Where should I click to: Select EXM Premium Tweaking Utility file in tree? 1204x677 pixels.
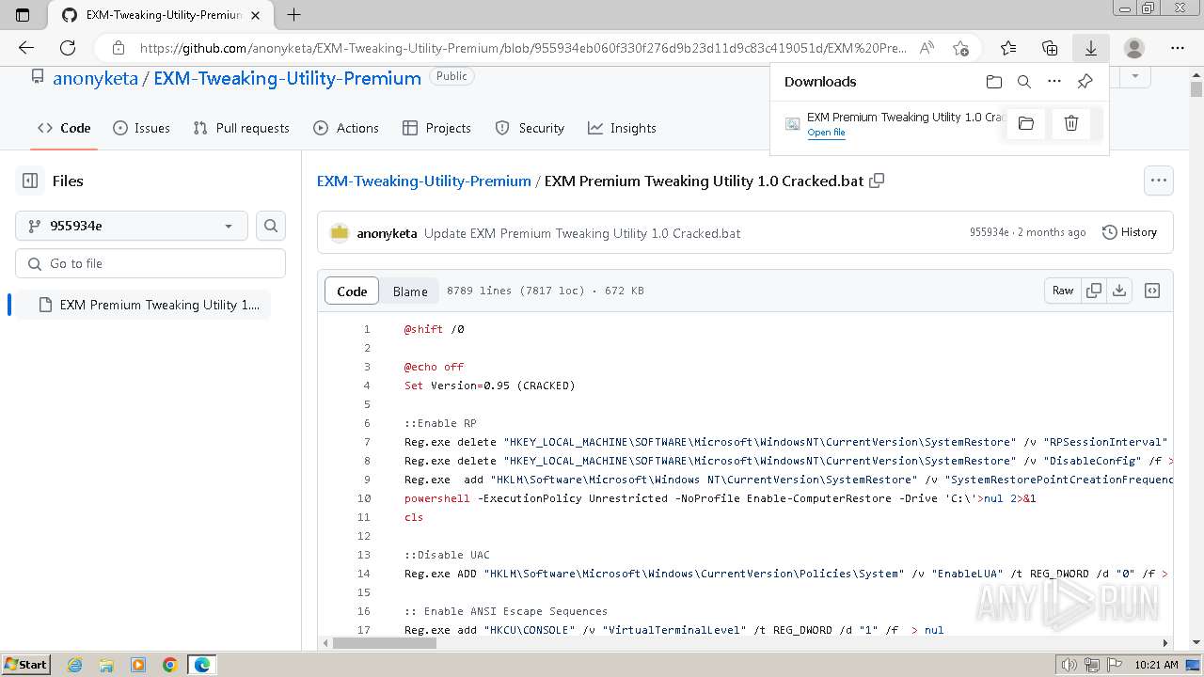[143, 305]
